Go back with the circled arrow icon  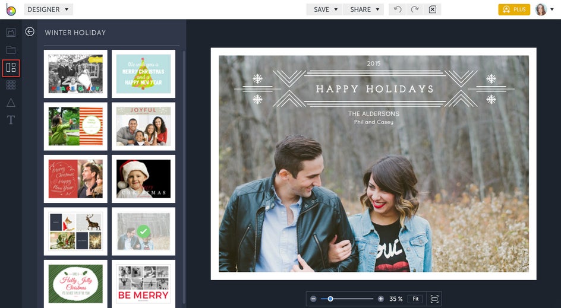coord(30,32)
